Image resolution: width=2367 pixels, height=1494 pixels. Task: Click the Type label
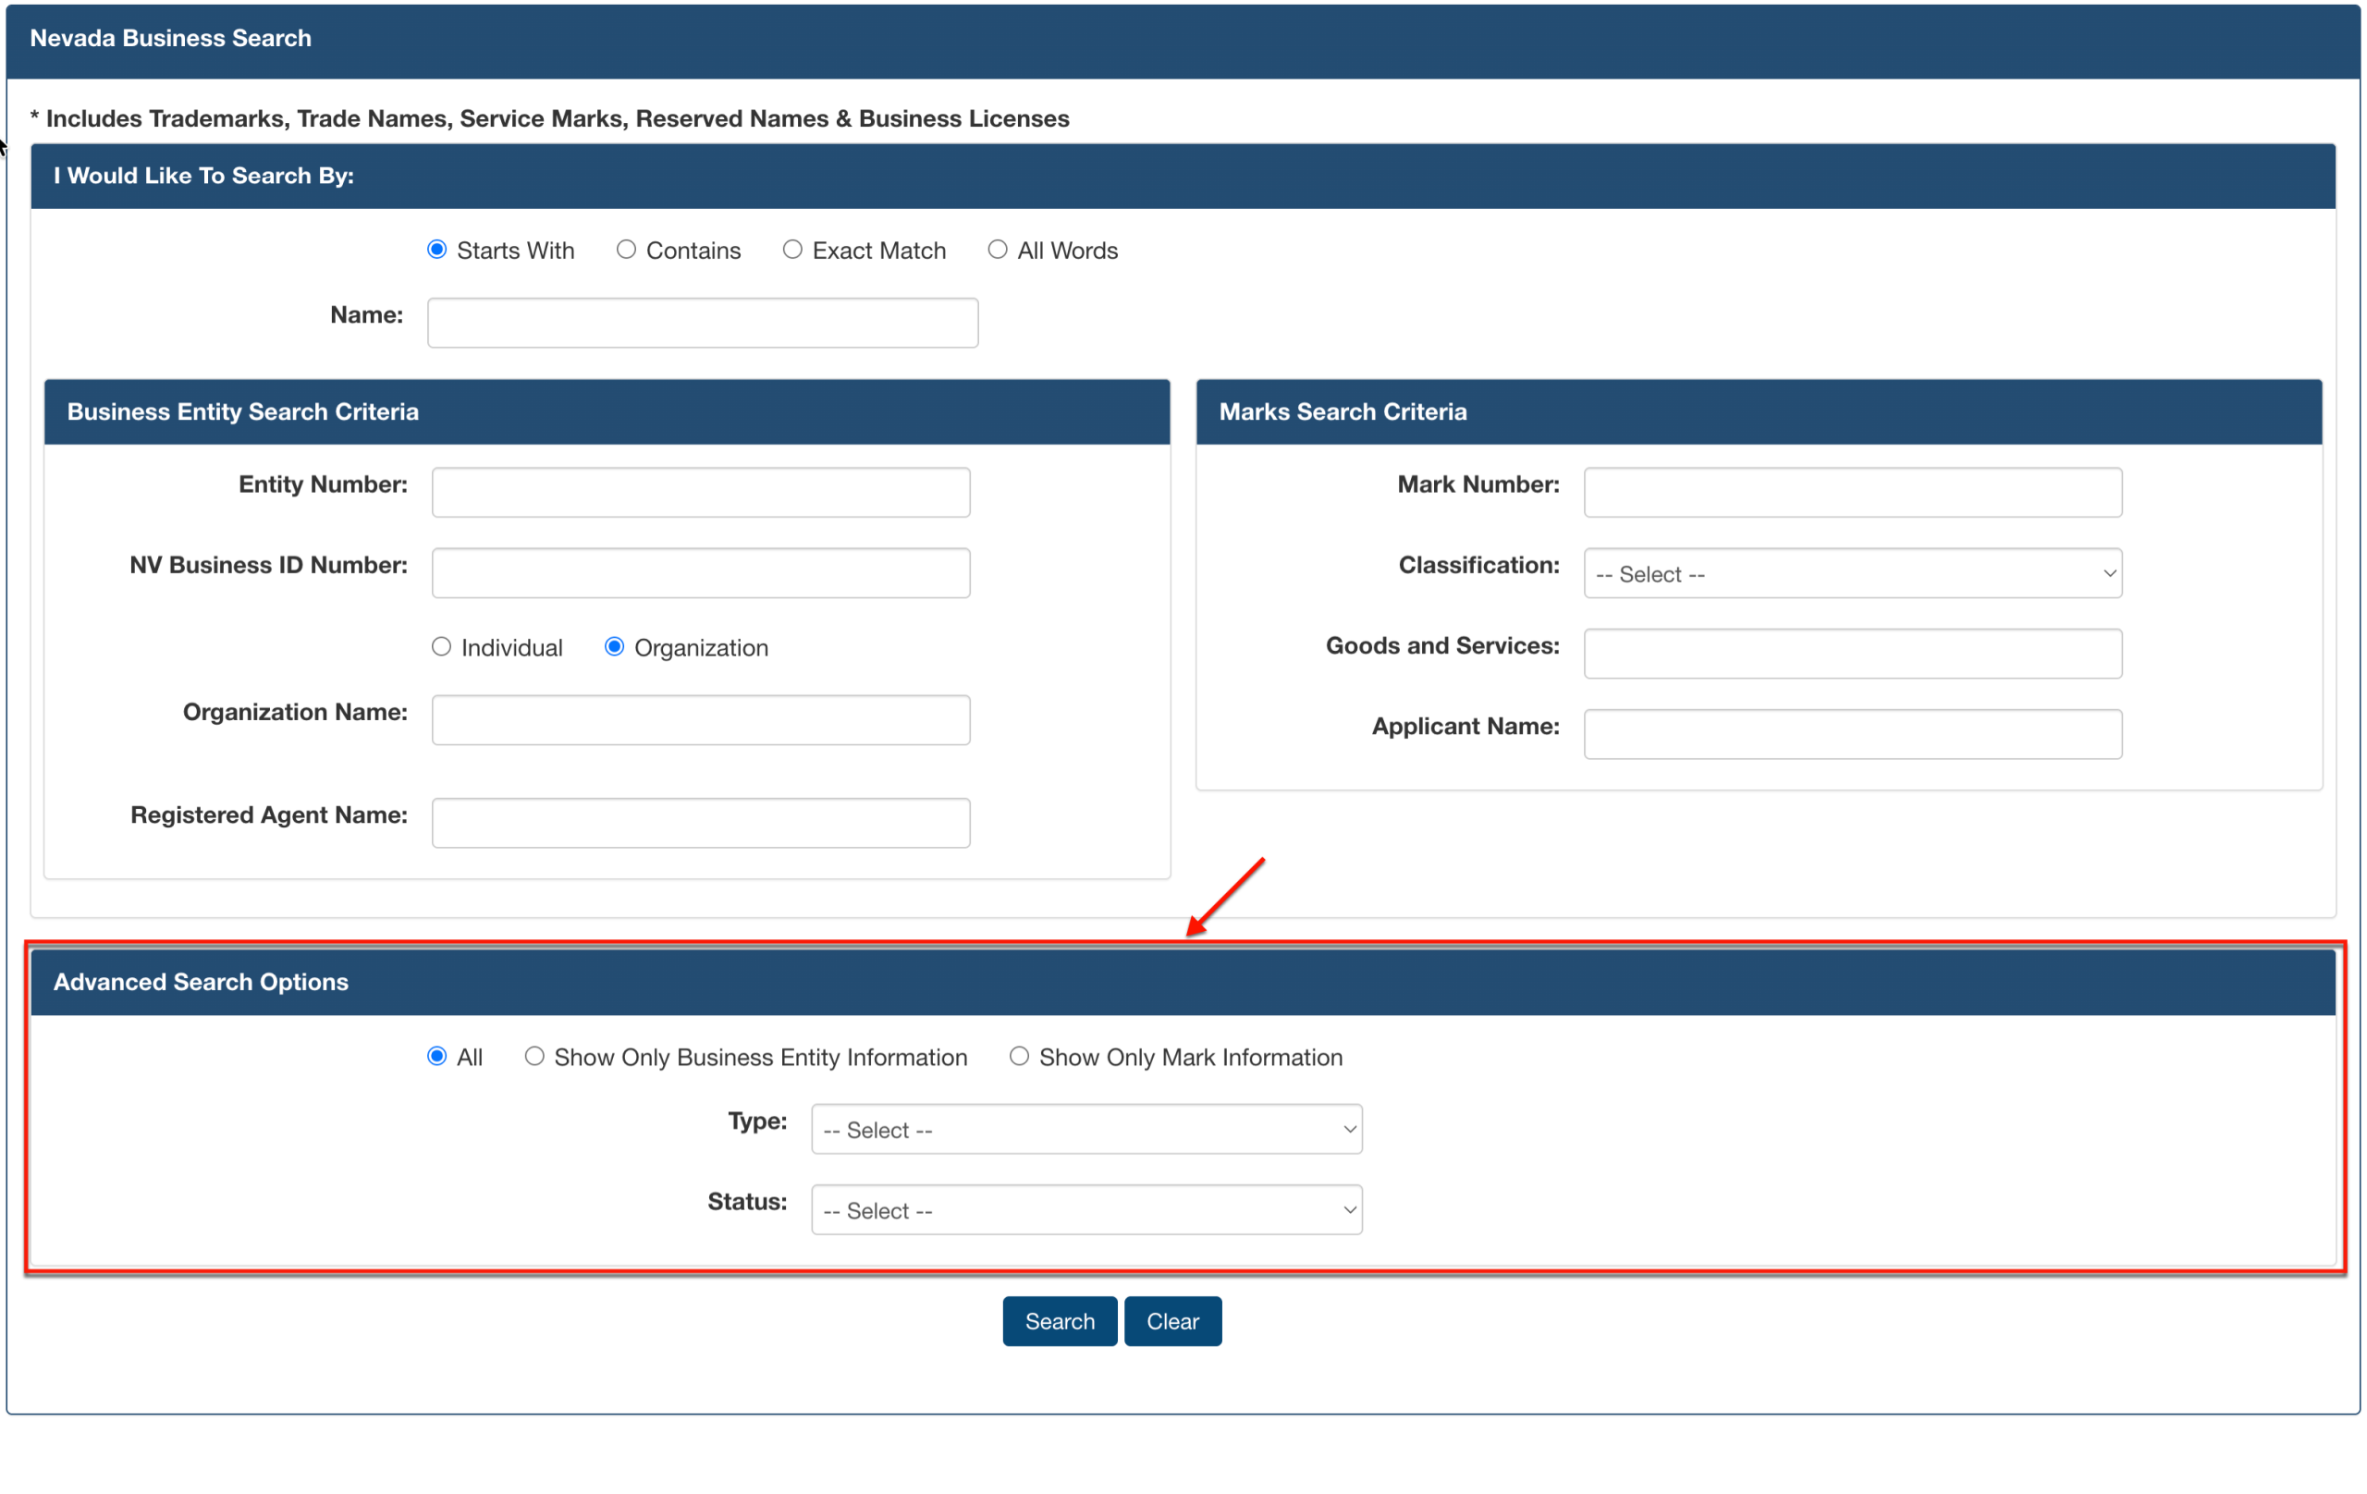(758, 1121)
